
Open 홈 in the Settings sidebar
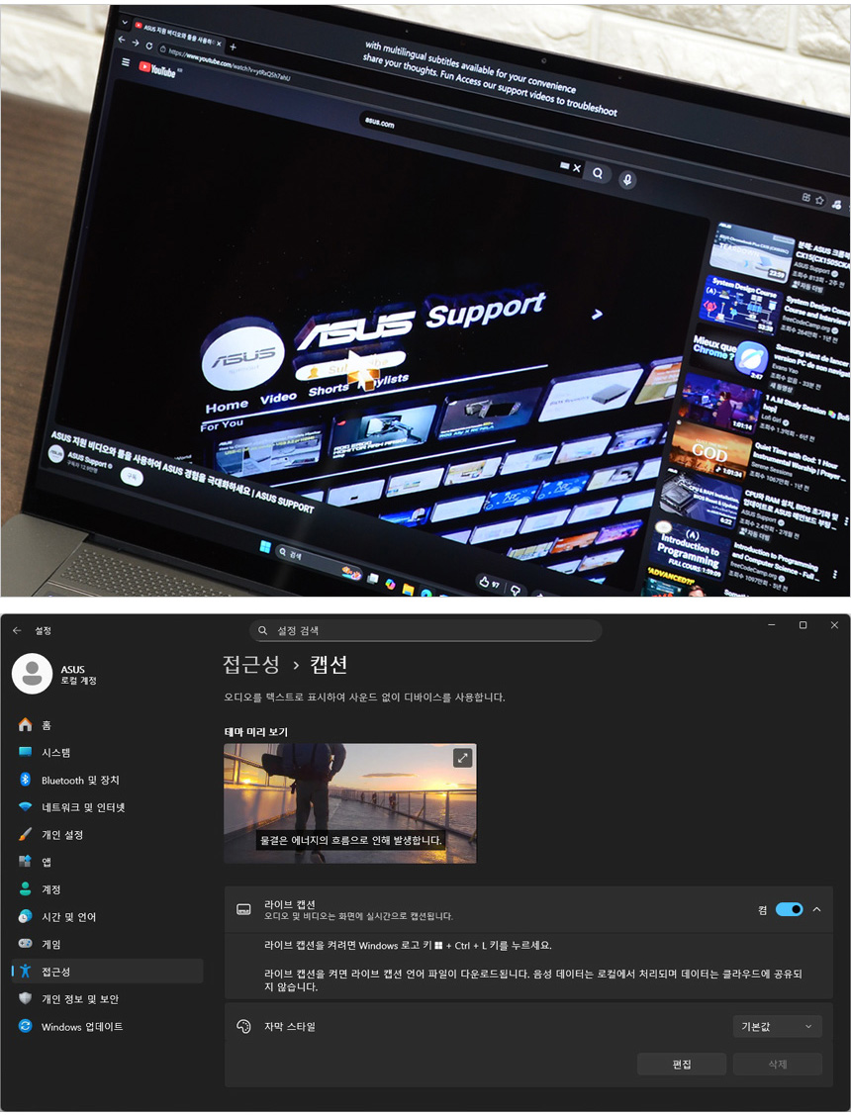tap(46, 725)
